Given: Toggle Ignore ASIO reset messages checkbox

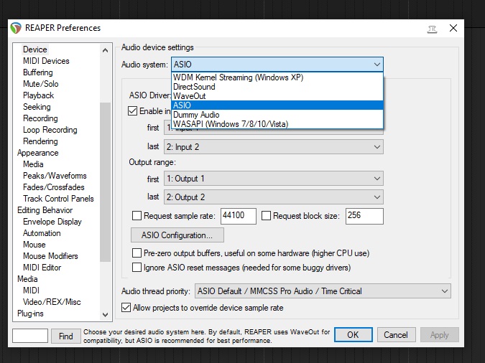Looking at the screenshot, I should tap(137, 268).
